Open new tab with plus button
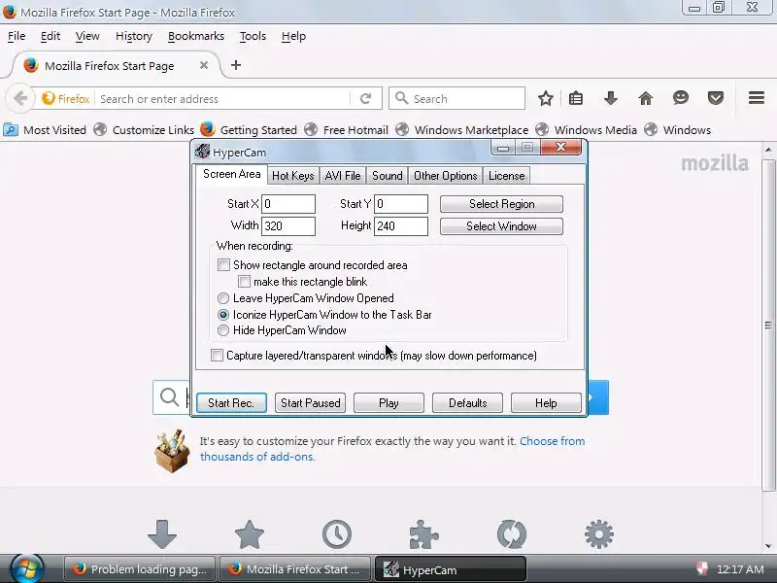The width and height of the screenshot is (777, 583). (x=236, y=65)
